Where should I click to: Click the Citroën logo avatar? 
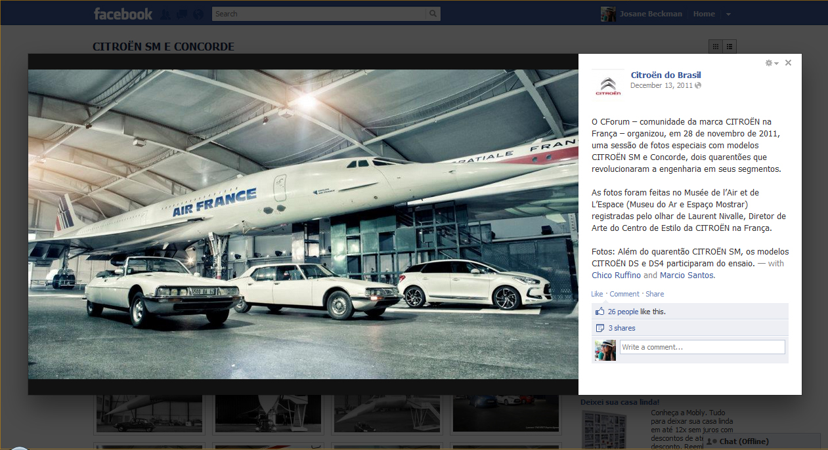[x=608, y=85]
